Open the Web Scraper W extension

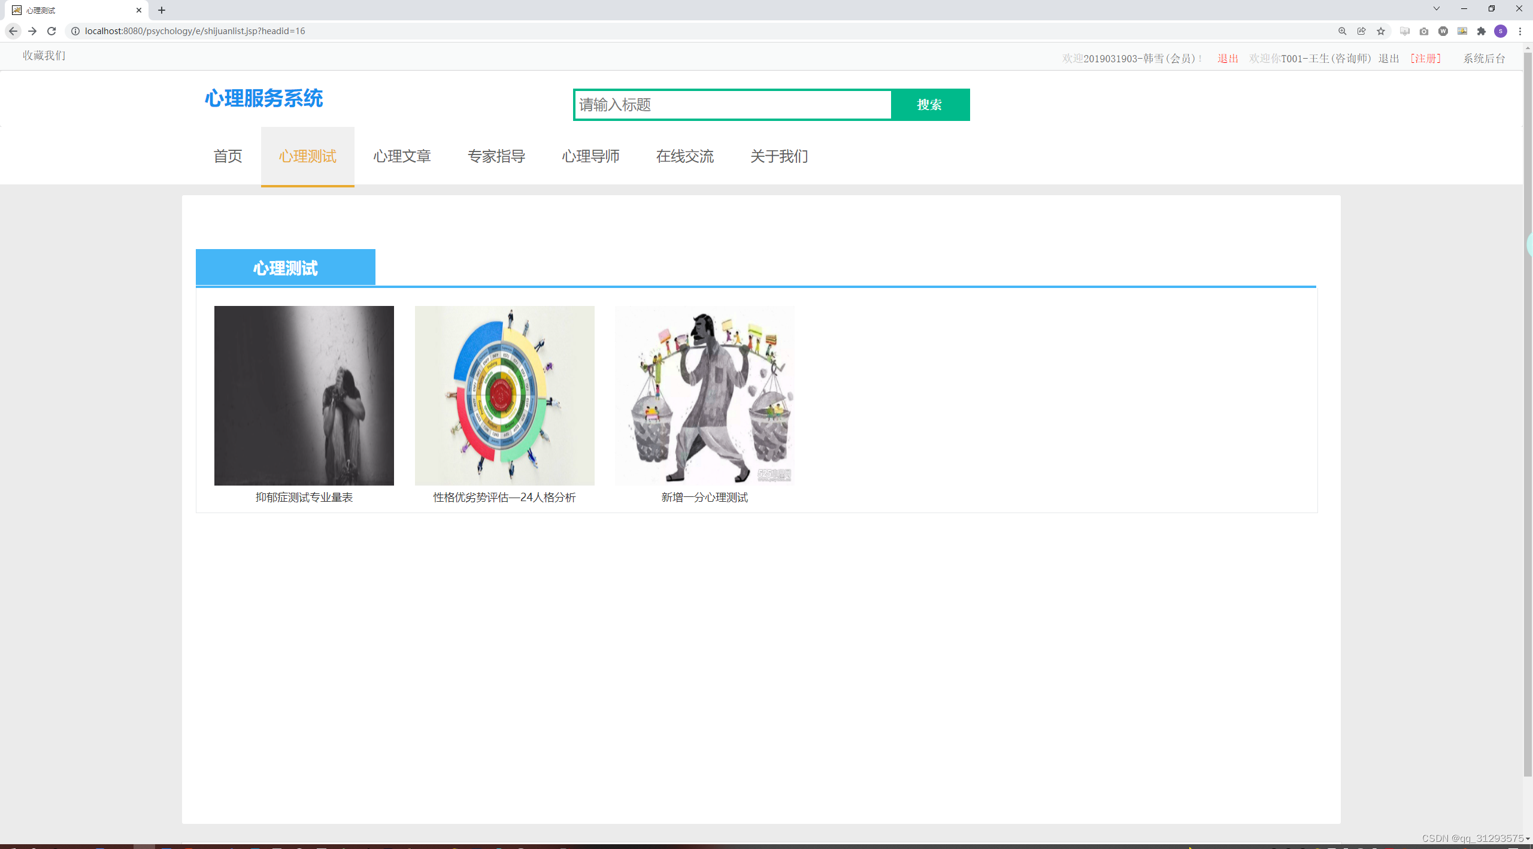pyautogui.click(x=1443, y=31)
